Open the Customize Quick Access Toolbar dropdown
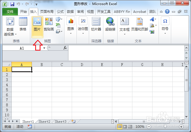This screenshot has height=132, width=191. point(36,4)
